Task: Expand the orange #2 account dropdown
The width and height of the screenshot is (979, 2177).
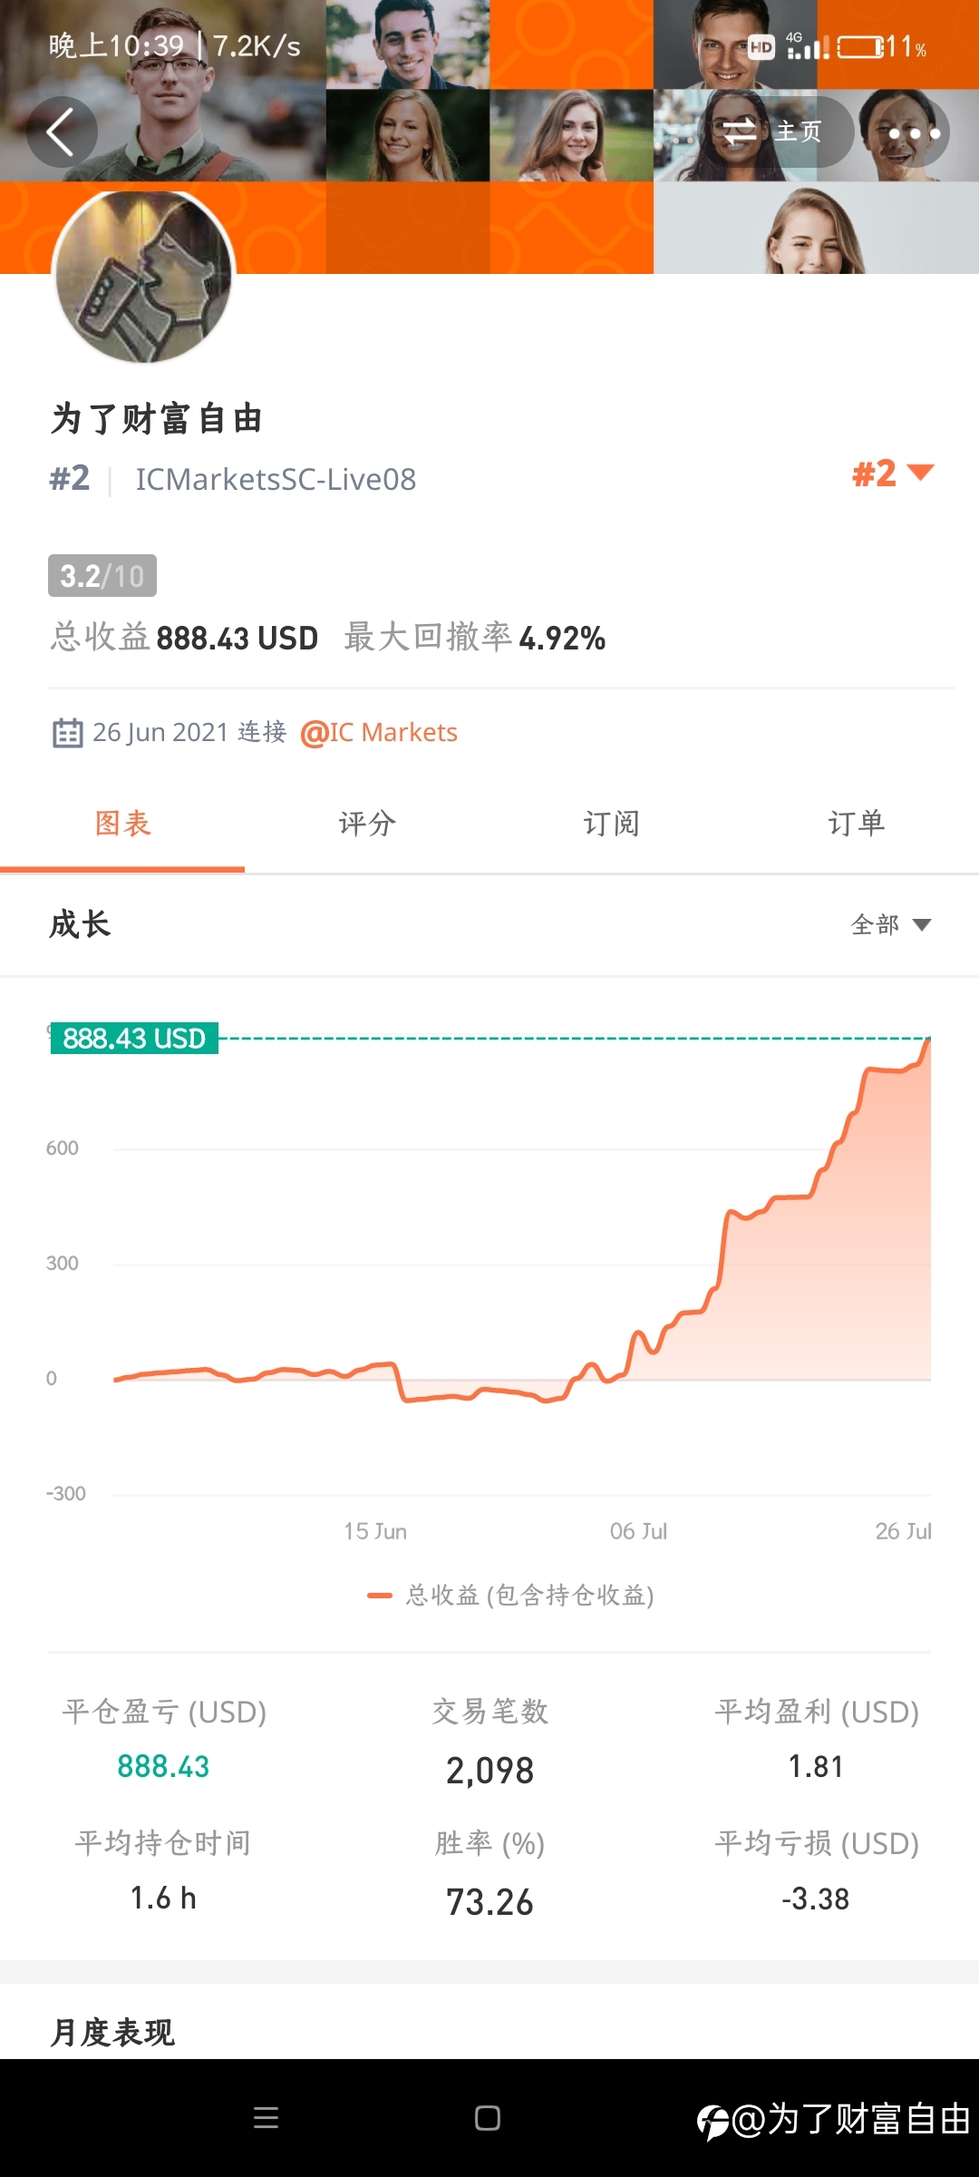Action: coord(893,473)
